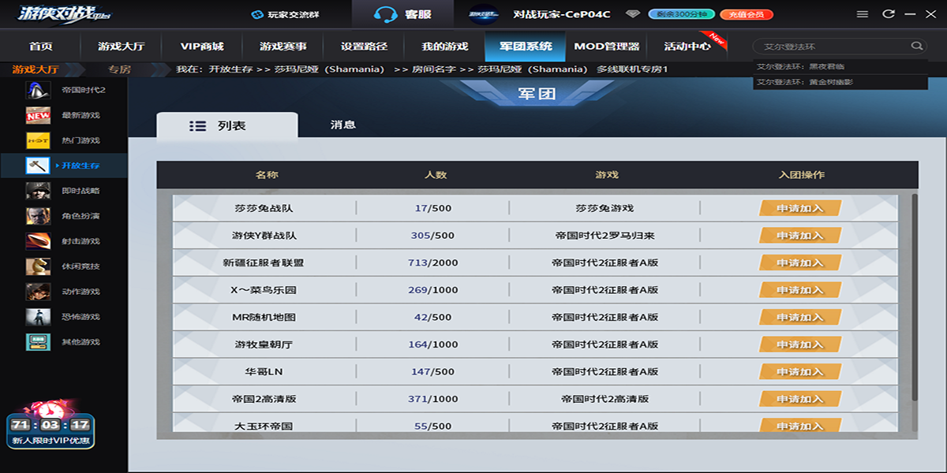The height and width of the screenshot is (473, 947).
Task: Click the 专房 sidebar header tab
Action: [x=119, y=69]
